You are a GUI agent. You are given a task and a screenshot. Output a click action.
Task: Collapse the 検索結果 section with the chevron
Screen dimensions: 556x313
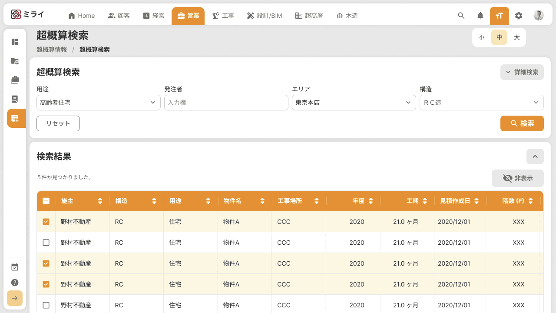coord(535,156)
